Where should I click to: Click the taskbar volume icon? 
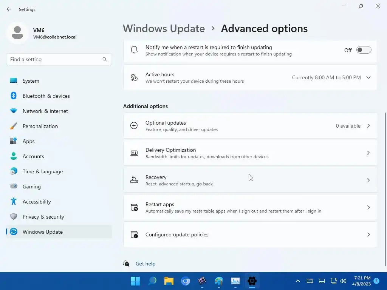click(x=343, y=281)
